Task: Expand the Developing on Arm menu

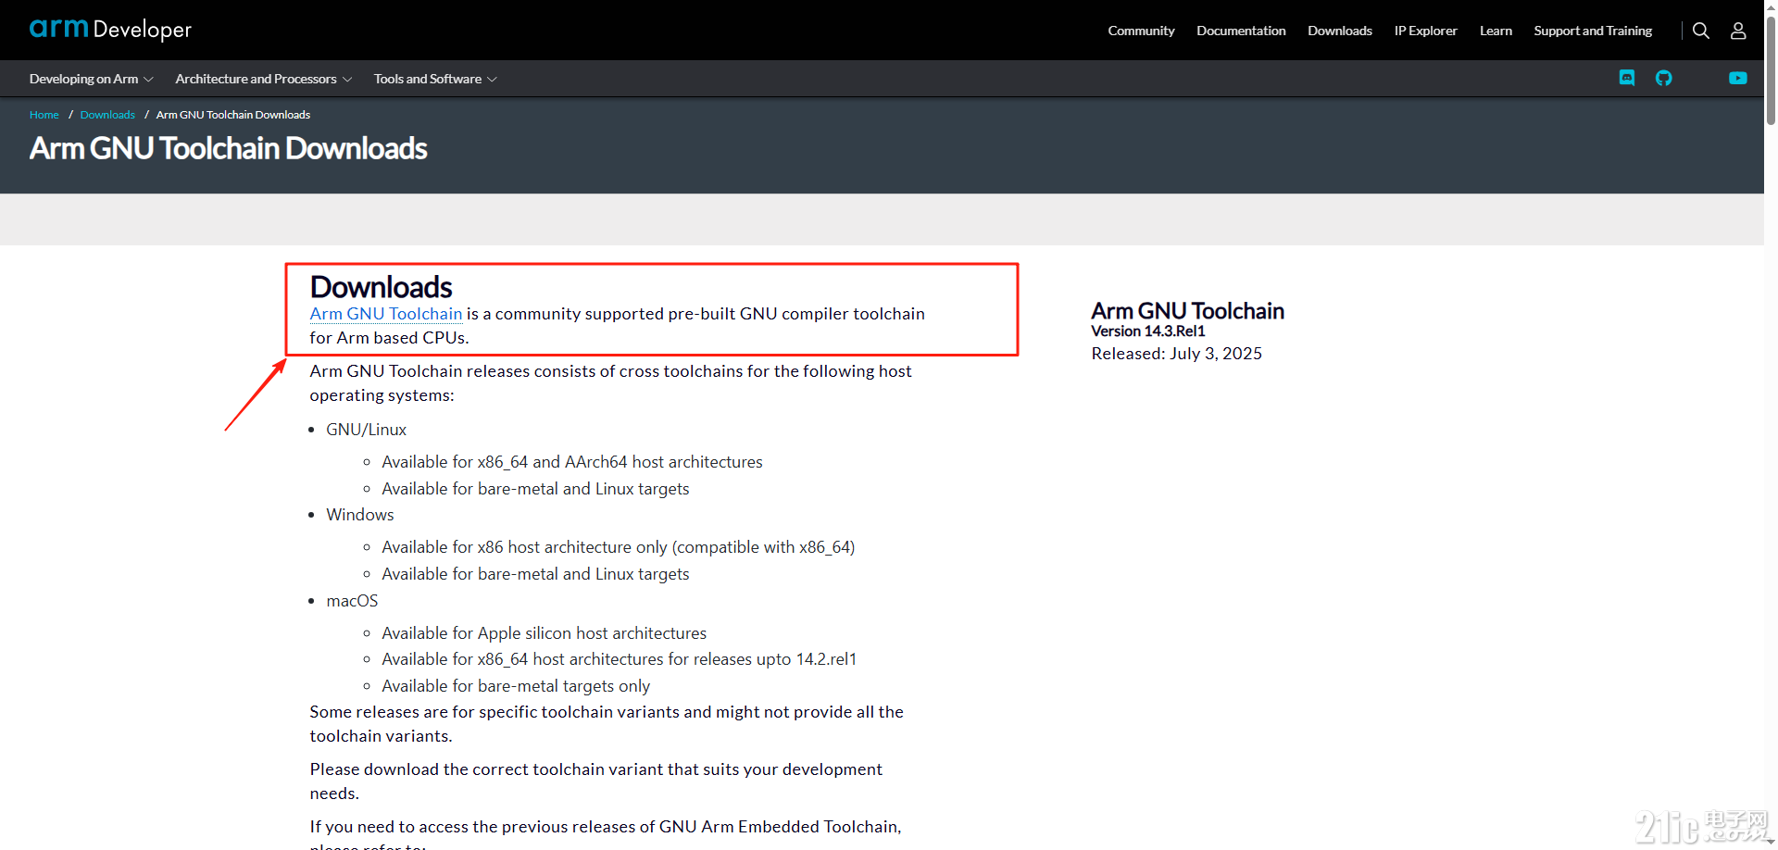Action: coord(91,79)
